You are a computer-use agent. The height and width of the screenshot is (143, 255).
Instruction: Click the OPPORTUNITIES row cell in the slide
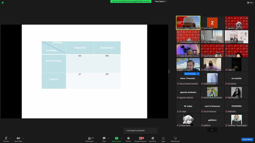(54, 64)
